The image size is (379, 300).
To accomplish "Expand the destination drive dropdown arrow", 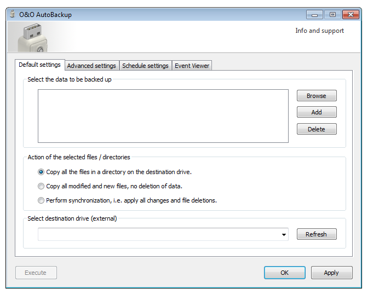I will point(284,234).
